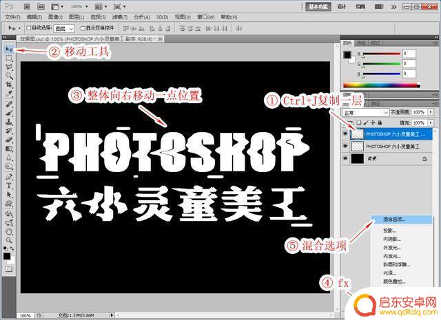The width and height of the screenshot is (441, 320).
Task: Toggle lock position icon
Action: coord(373,122)
